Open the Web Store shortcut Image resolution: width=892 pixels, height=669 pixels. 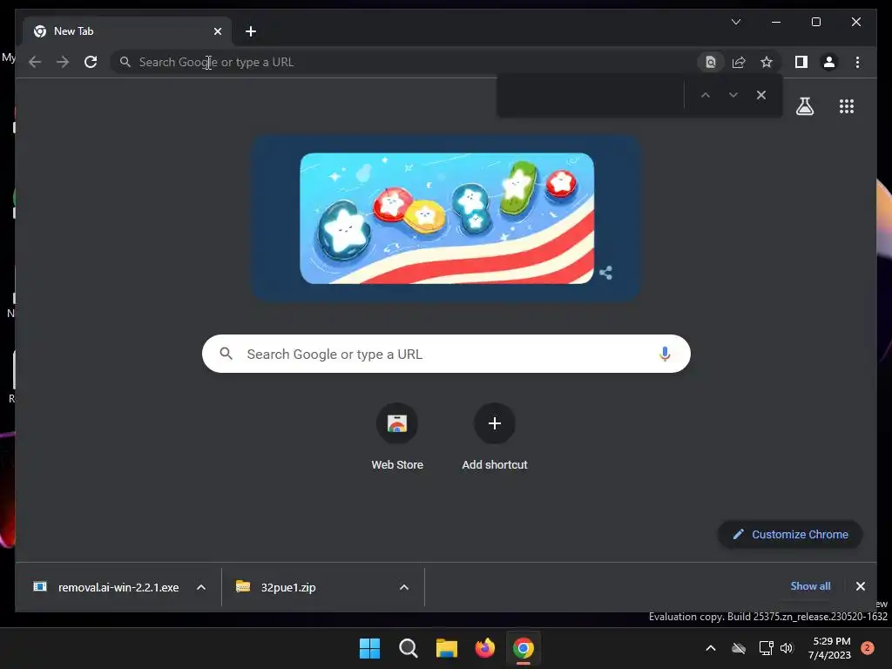click(397, 436)
